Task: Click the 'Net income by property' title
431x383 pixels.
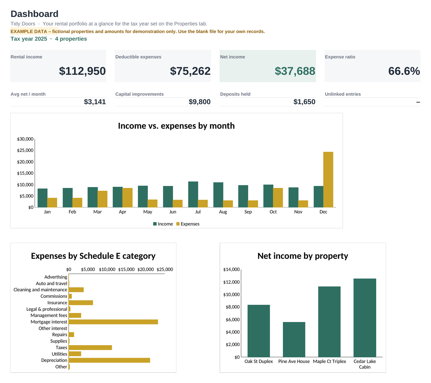Action: (x=303, y=256)
